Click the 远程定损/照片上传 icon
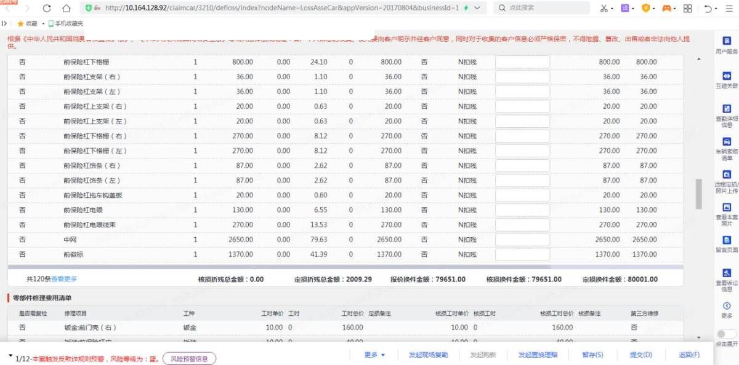739x365 pixels. 727,175
